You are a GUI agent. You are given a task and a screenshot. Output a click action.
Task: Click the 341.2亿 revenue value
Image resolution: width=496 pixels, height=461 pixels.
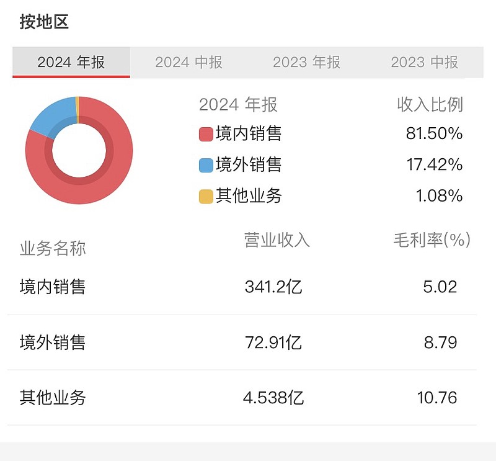coord(273,287)
